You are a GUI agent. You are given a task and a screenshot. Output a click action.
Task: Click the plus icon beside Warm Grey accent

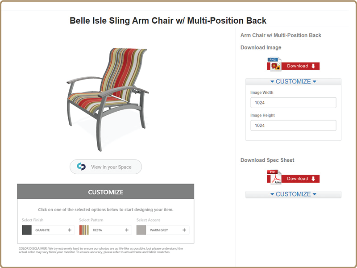[x=184, y=230]
